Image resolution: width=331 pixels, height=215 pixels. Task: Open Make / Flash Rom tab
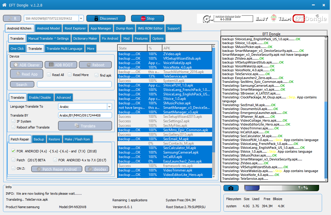[x=77, y=139]
